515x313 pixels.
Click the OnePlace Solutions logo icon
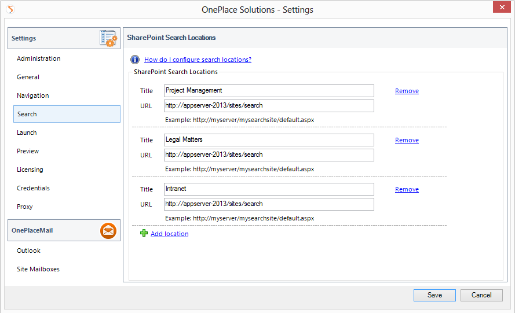10,9
